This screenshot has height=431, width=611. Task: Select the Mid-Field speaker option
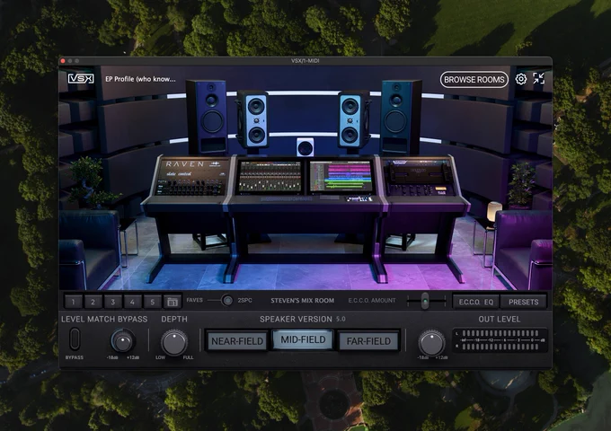(303, 340)
